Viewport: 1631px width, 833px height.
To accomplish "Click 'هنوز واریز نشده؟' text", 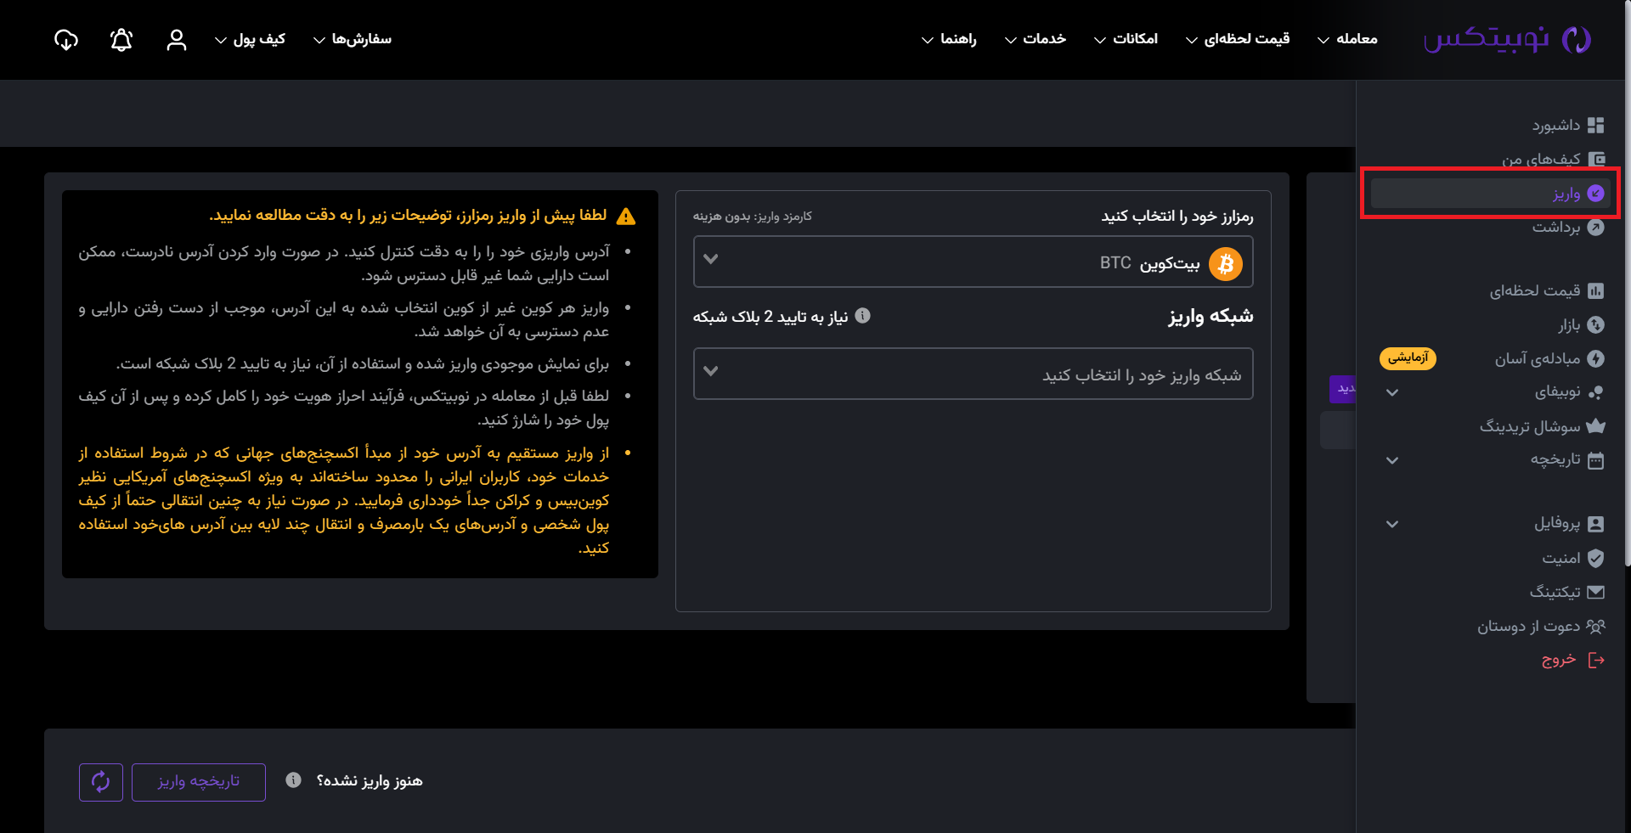I will (x=370, y=781).
